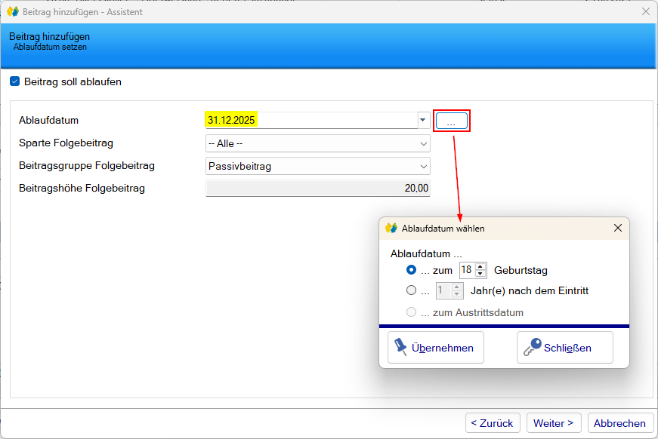Click the app logo in the Assistent title bar
This screenshot has height=439, width=658.
(12, 12)
